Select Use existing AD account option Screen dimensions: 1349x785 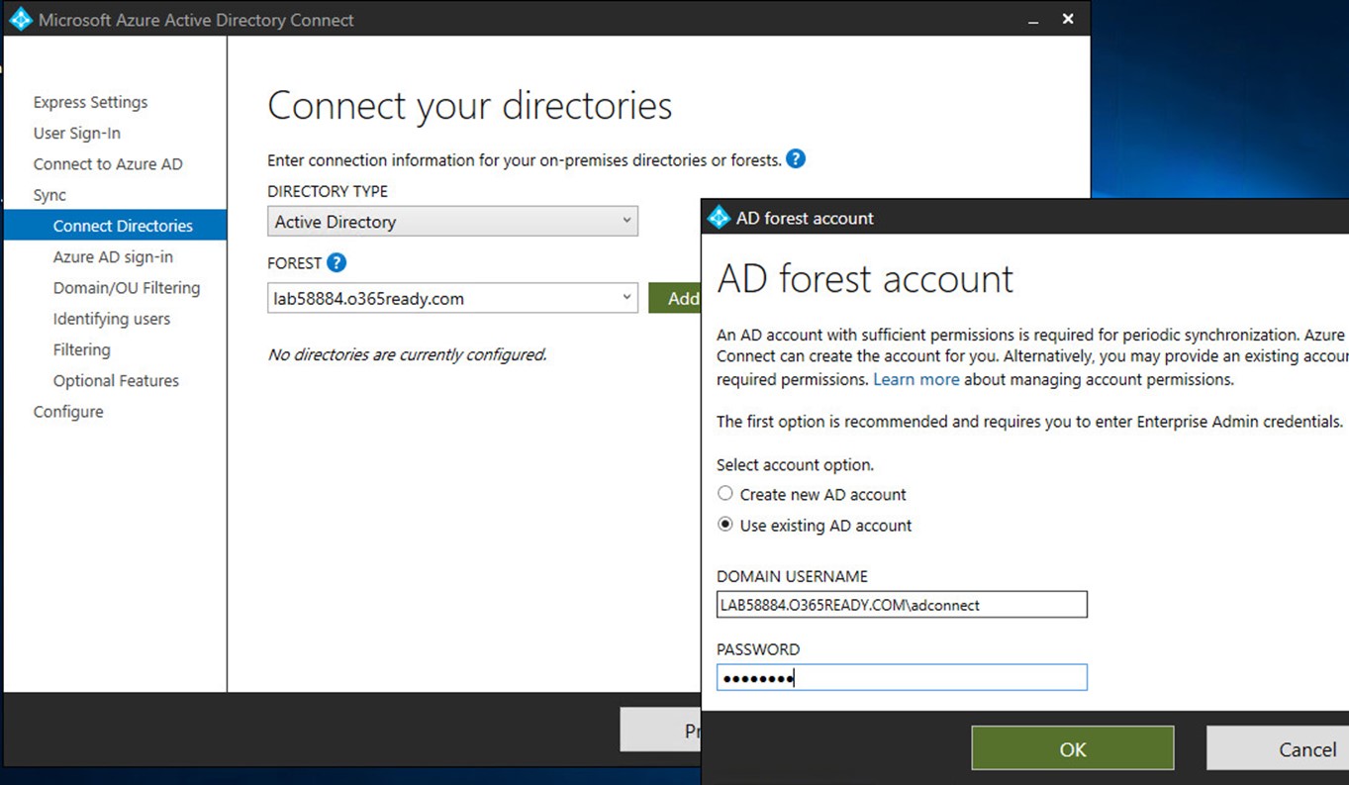[x=725, y=525]
